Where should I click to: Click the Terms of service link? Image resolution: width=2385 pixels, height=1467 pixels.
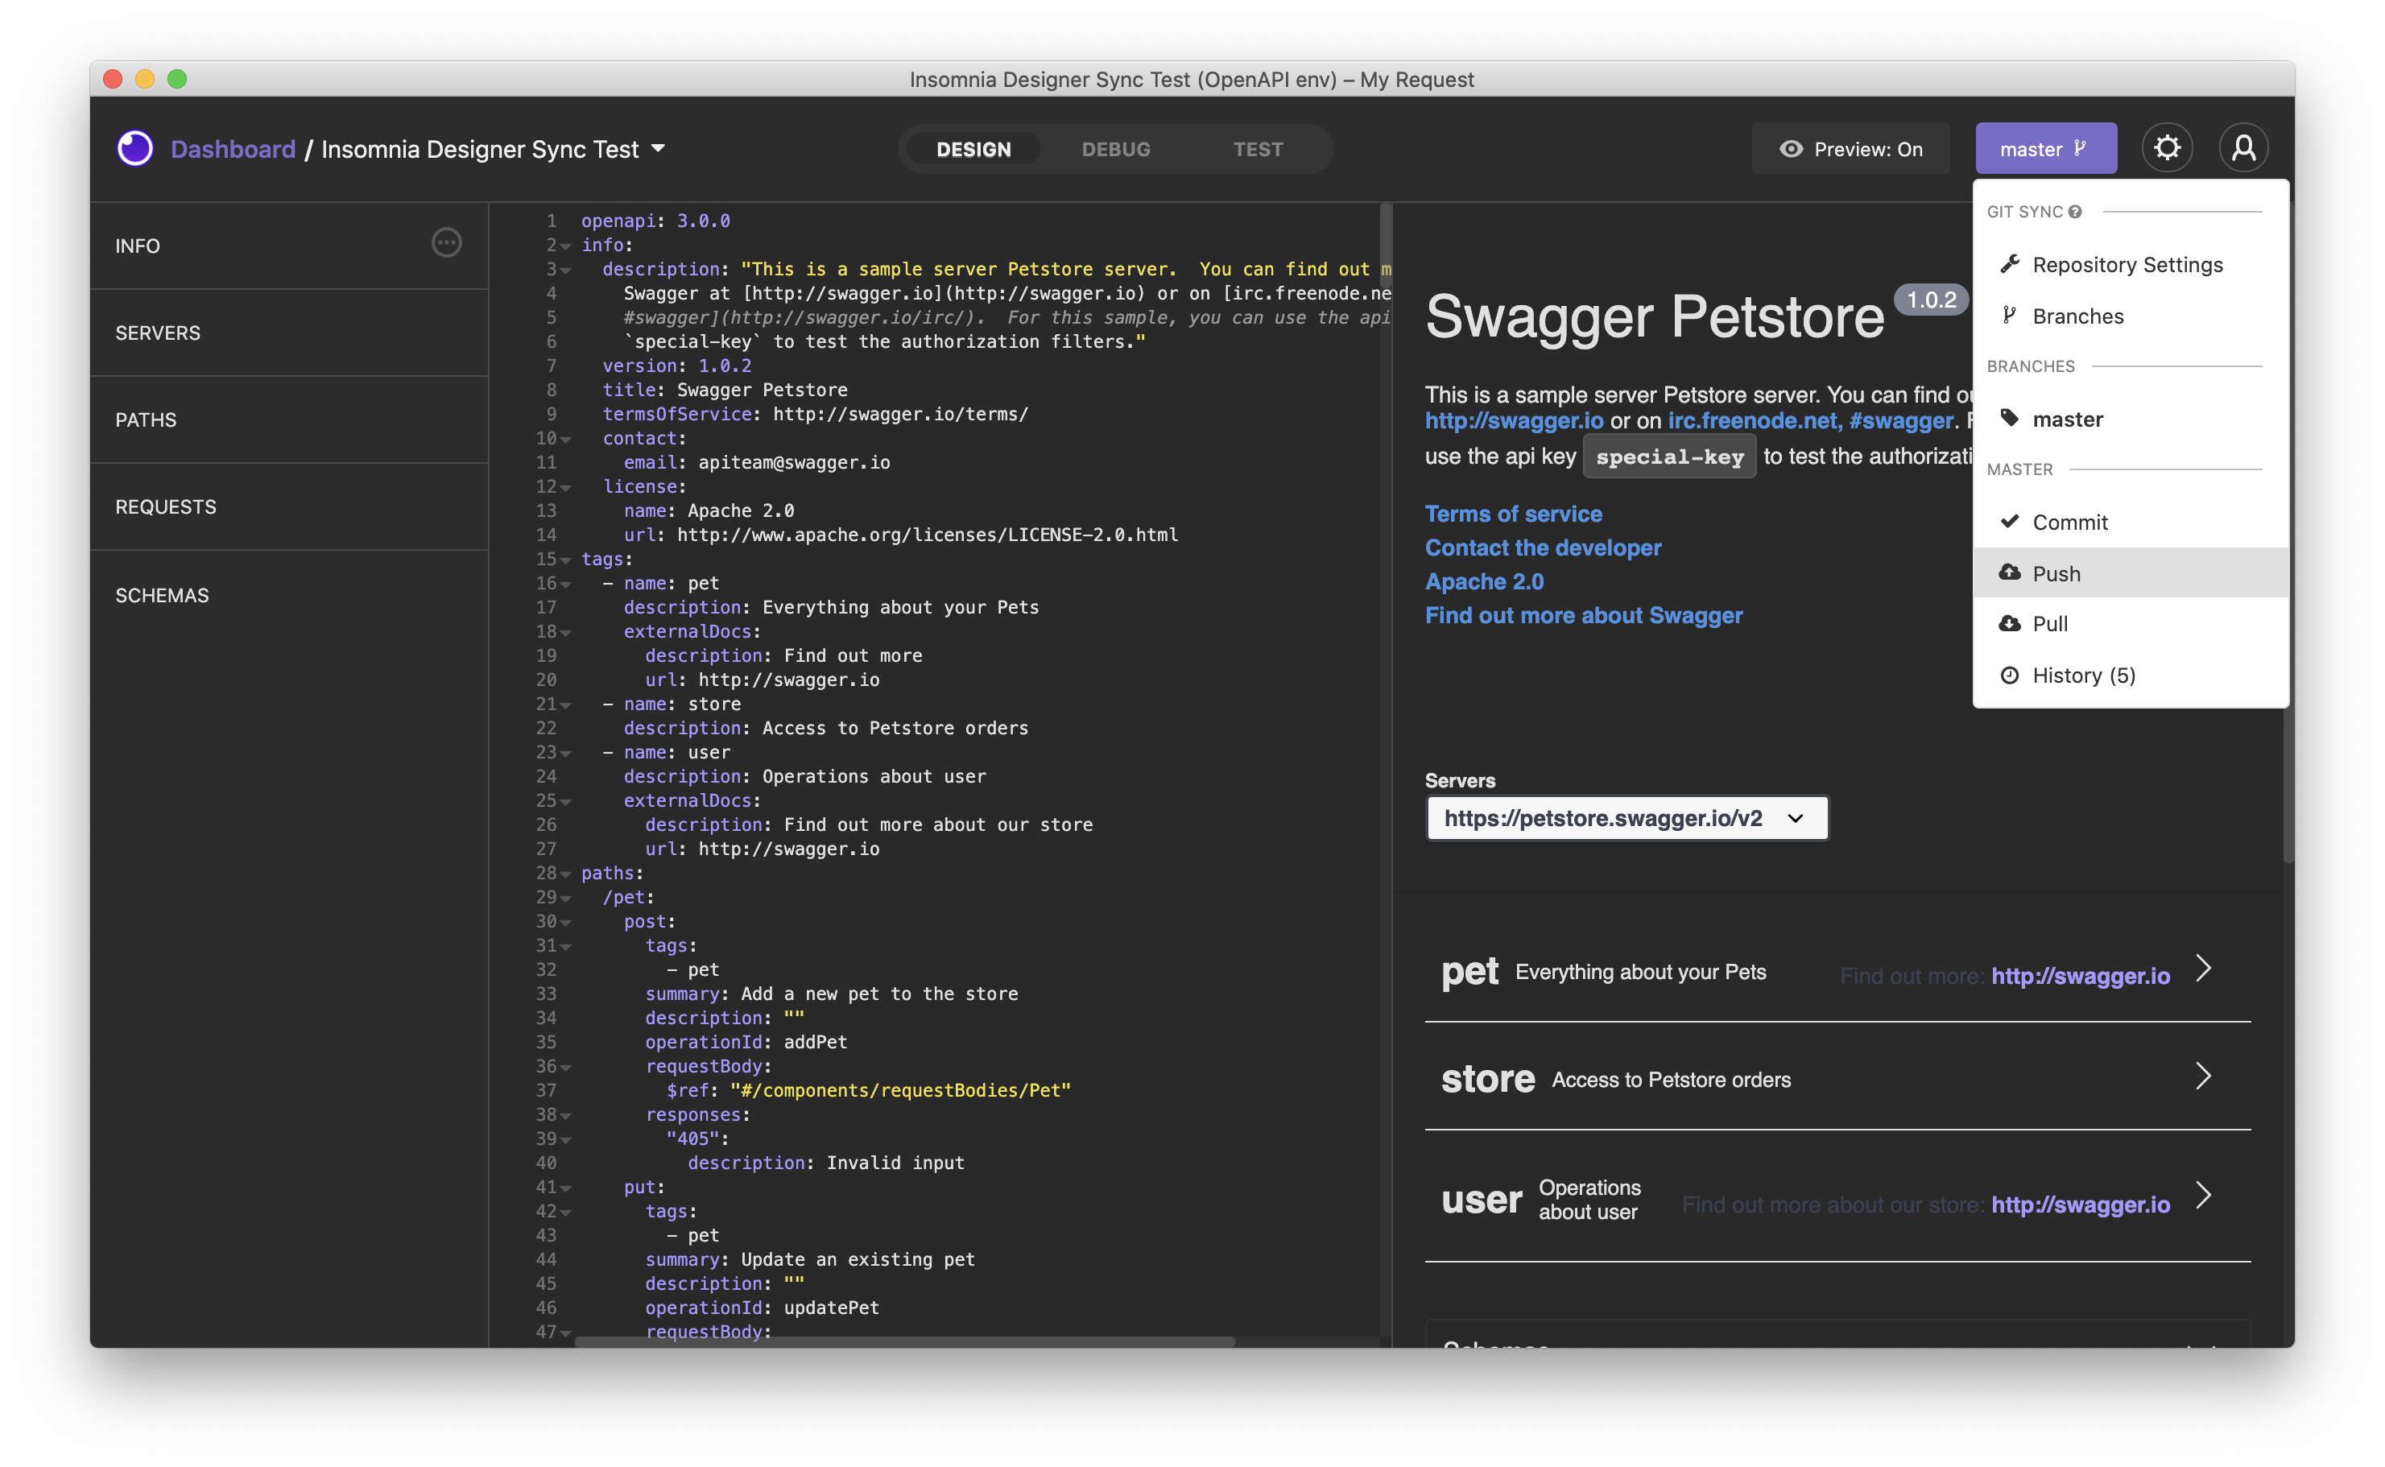click(1511, 513)
